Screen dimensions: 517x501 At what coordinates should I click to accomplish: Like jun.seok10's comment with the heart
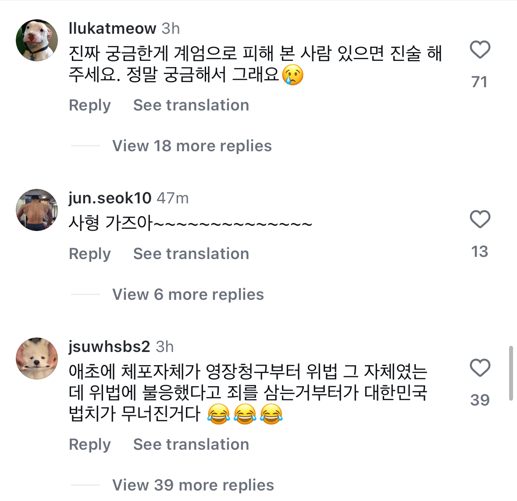[480, 219]
